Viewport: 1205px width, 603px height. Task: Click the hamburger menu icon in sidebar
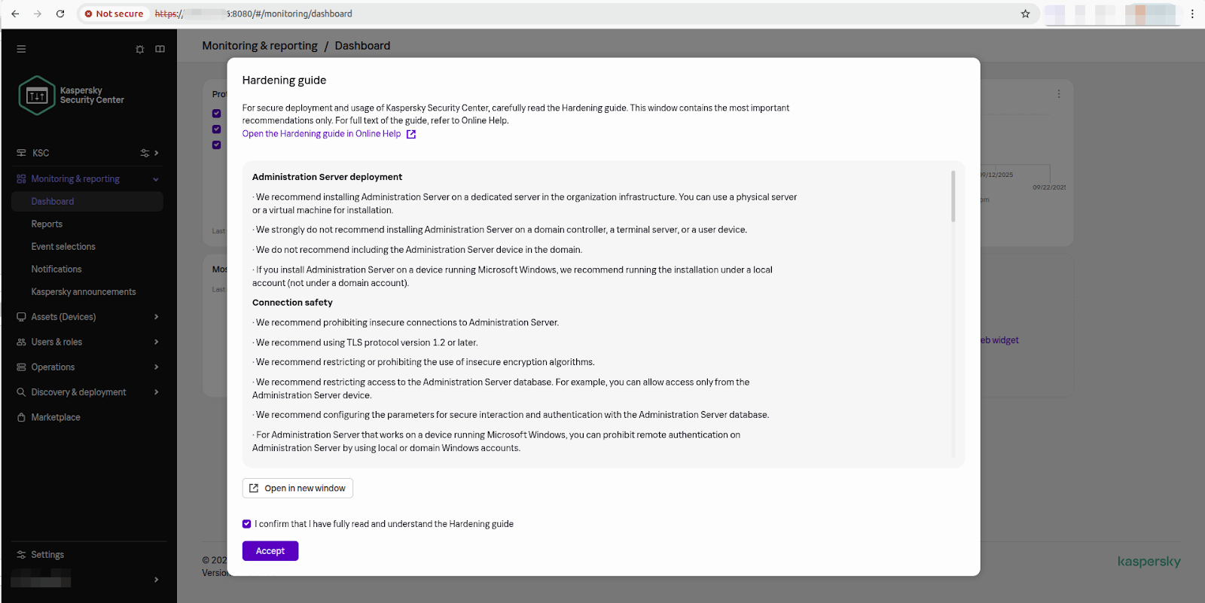click(21, 49)
